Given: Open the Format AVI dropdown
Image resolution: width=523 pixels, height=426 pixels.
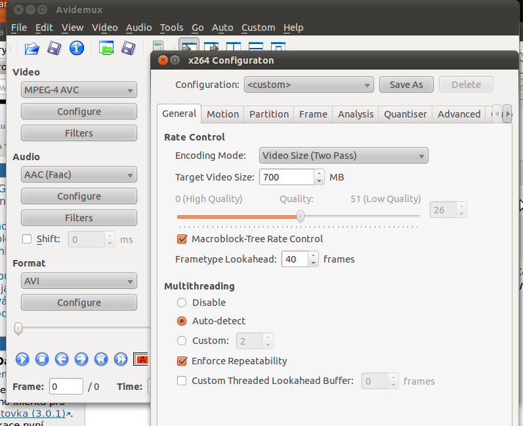Looking at the screenshot, I should click(79, 281).
